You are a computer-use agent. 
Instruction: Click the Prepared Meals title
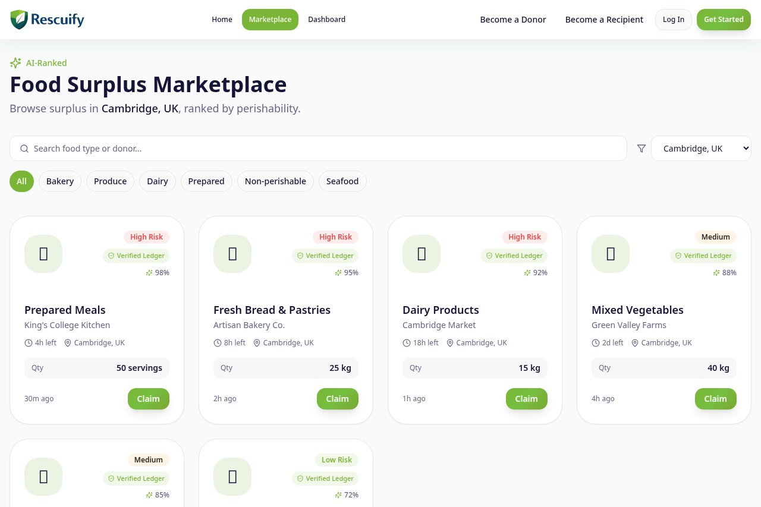click(x=65, y=310)
